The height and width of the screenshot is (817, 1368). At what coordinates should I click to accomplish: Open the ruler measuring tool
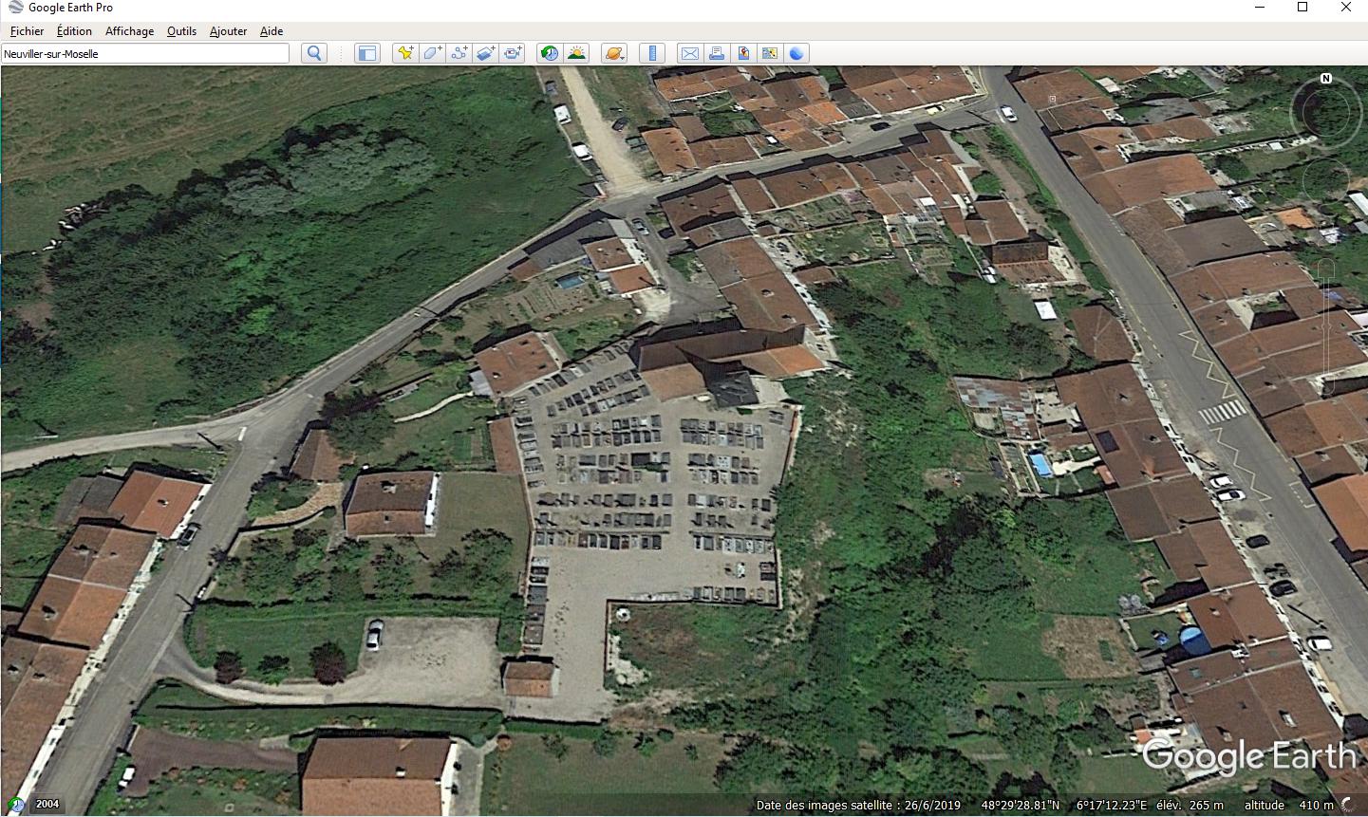click(x=652, y=53)
